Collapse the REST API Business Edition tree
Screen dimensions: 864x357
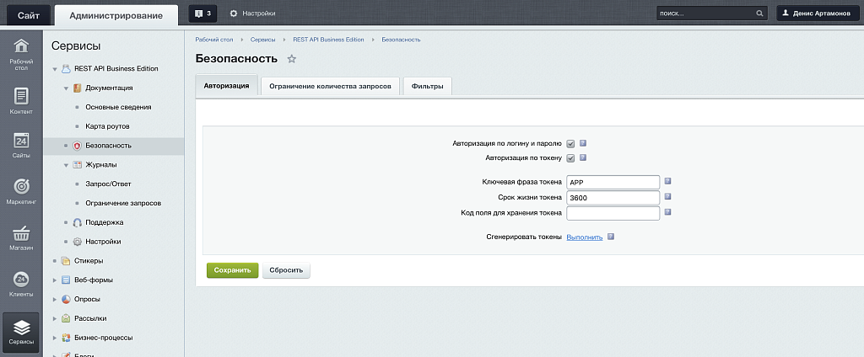(x=55, y=69)
